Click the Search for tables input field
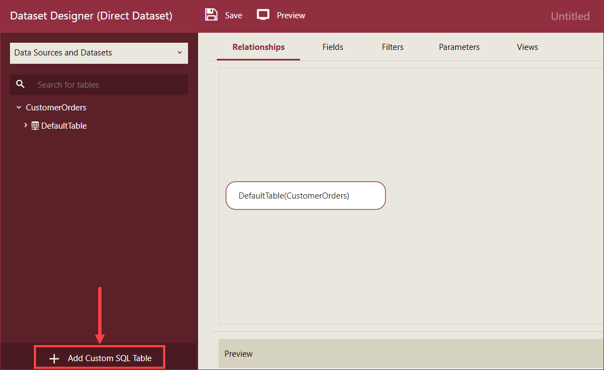The image size is (604, 370). (x=83, y=84)
